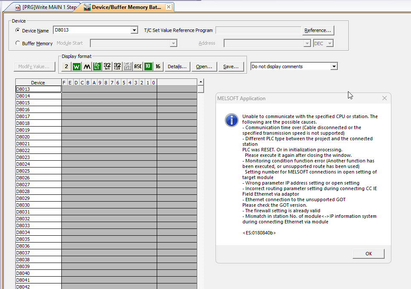Click the Reference... button
The width and height of the screenshot is (411, 289).
pyautogui.click(x=318, y=30)
